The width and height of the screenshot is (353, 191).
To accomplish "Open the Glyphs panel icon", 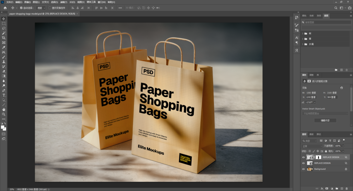I will pos(296,50).
